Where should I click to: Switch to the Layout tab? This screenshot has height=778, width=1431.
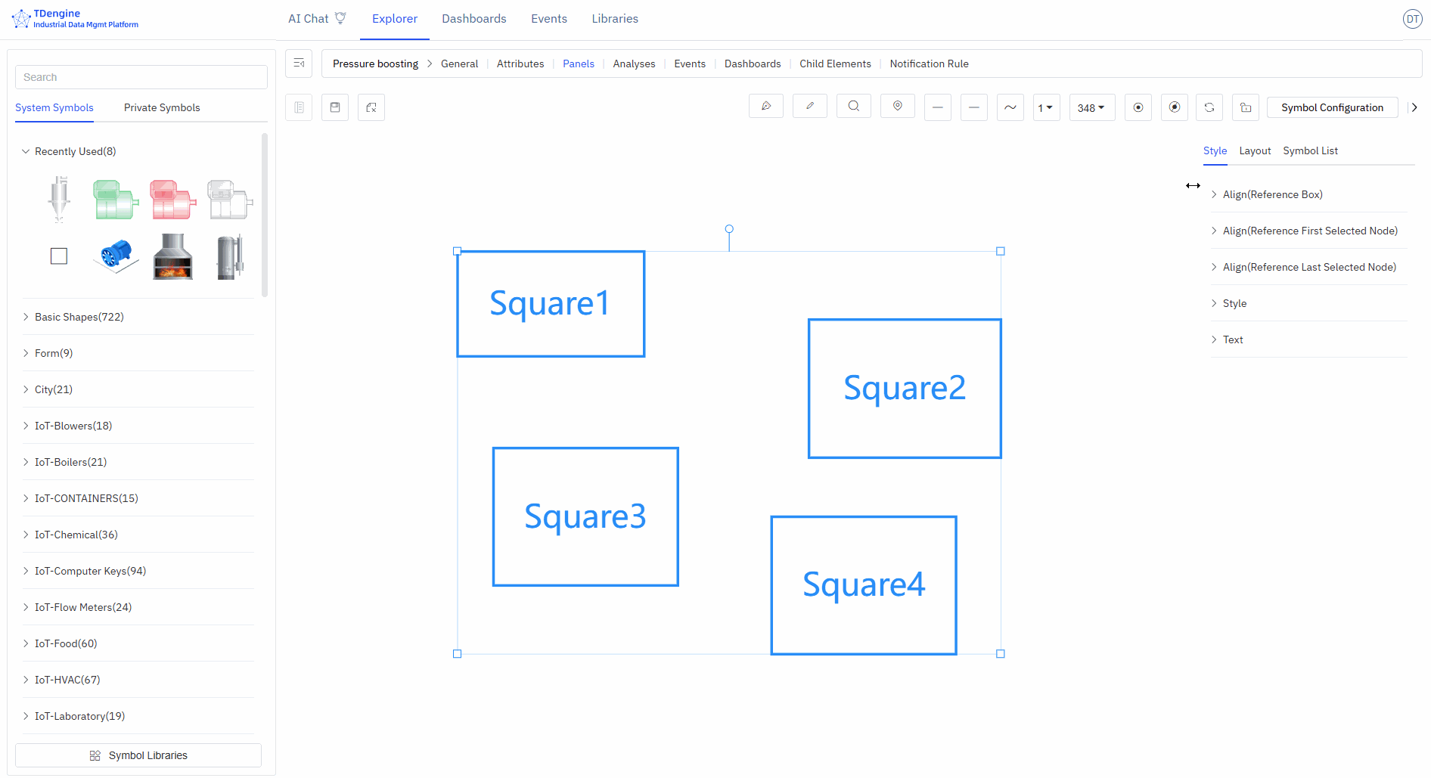[x=1255, y=150]
